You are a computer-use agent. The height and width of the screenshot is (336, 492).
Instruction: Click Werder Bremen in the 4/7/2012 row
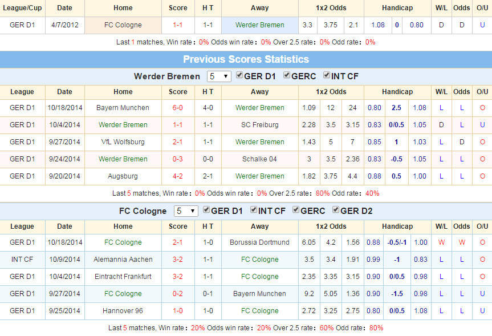[260, 25]
